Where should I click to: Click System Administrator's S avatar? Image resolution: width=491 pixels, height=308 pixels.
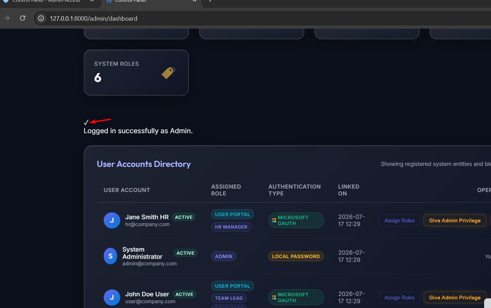pyautogui.click(x=110, y=256)
